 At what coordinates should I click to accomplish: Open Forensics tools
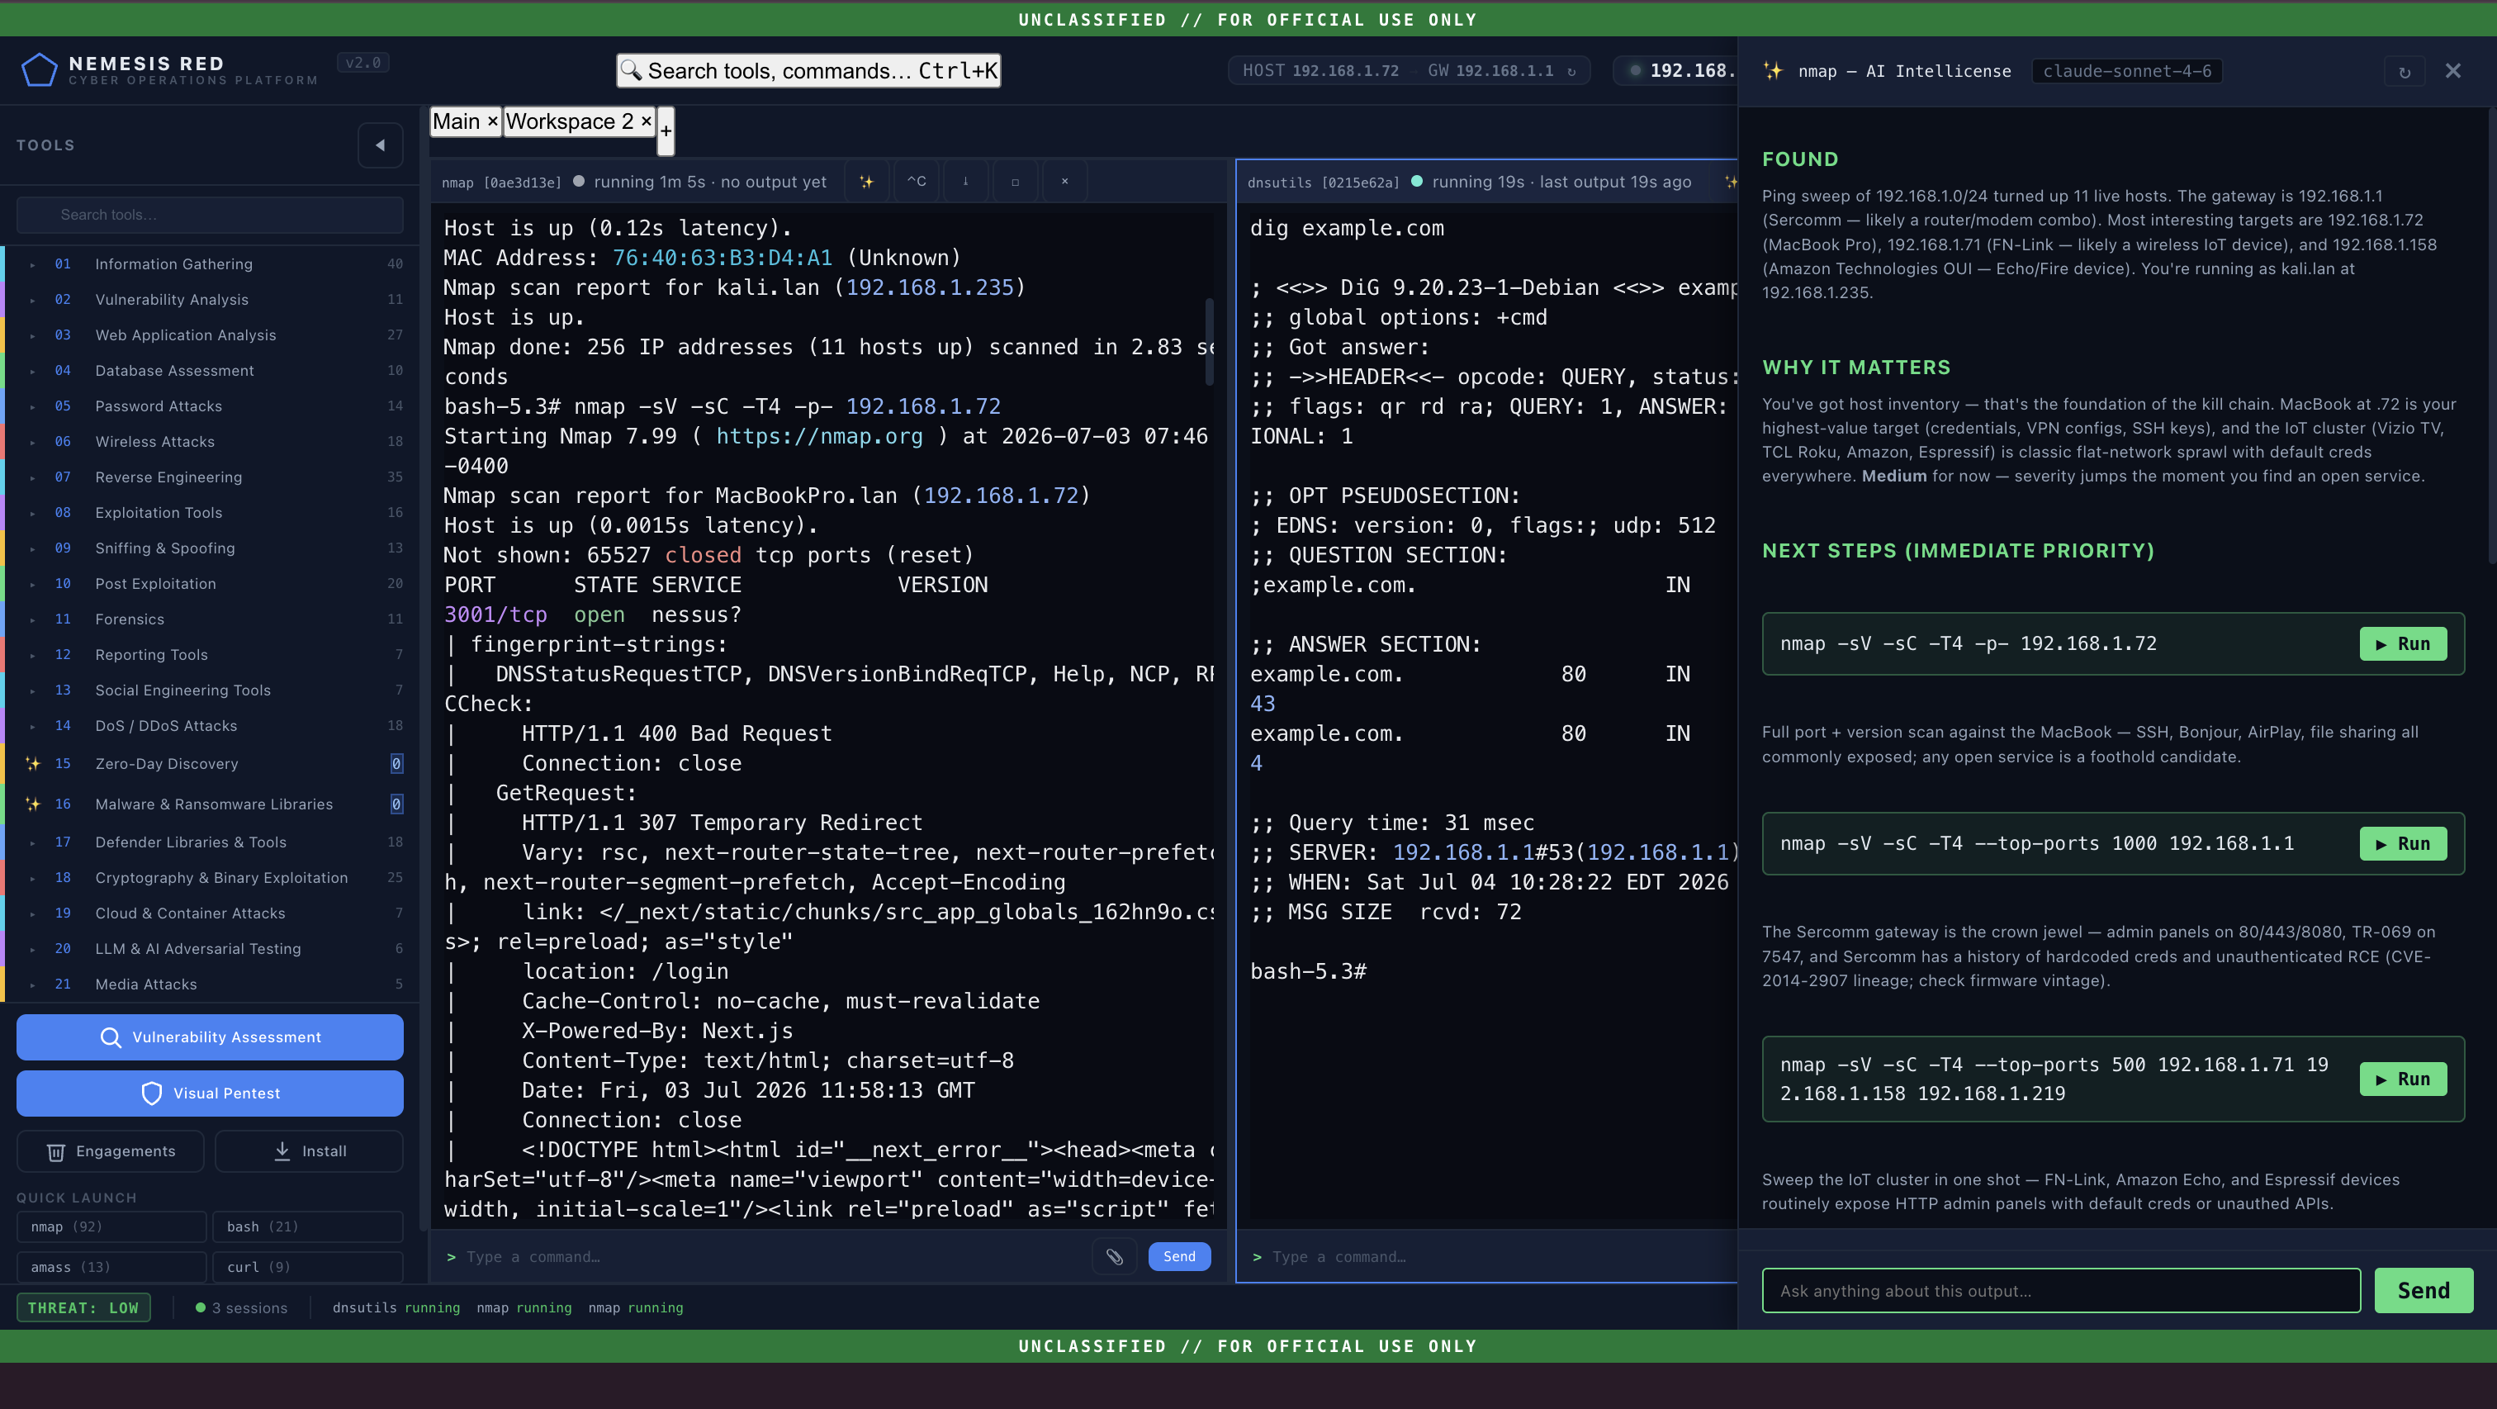pyautogui.click(x=211, y=619)
